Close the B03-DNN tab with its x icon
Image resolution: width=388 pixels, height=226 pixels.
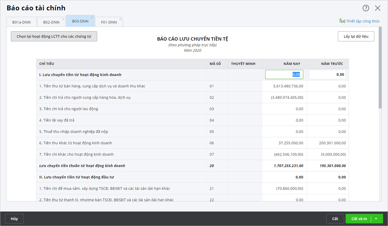point(92,17)
